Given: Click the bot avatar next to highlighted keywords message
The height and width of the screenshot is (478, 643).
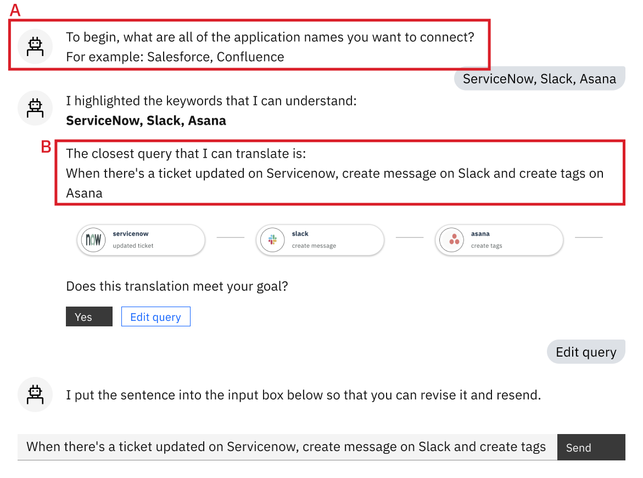Looking at the screenshot, I should click(35, 108).
